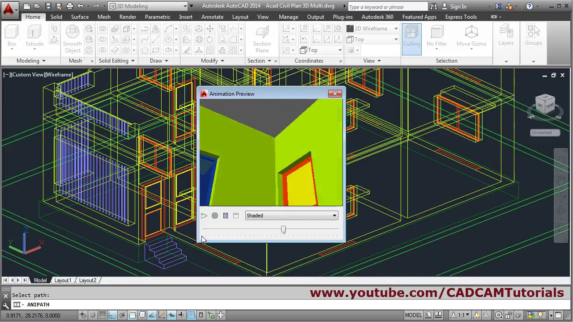Open the Solid ribbon tab

pyautogui.click(x=56, y=17)
